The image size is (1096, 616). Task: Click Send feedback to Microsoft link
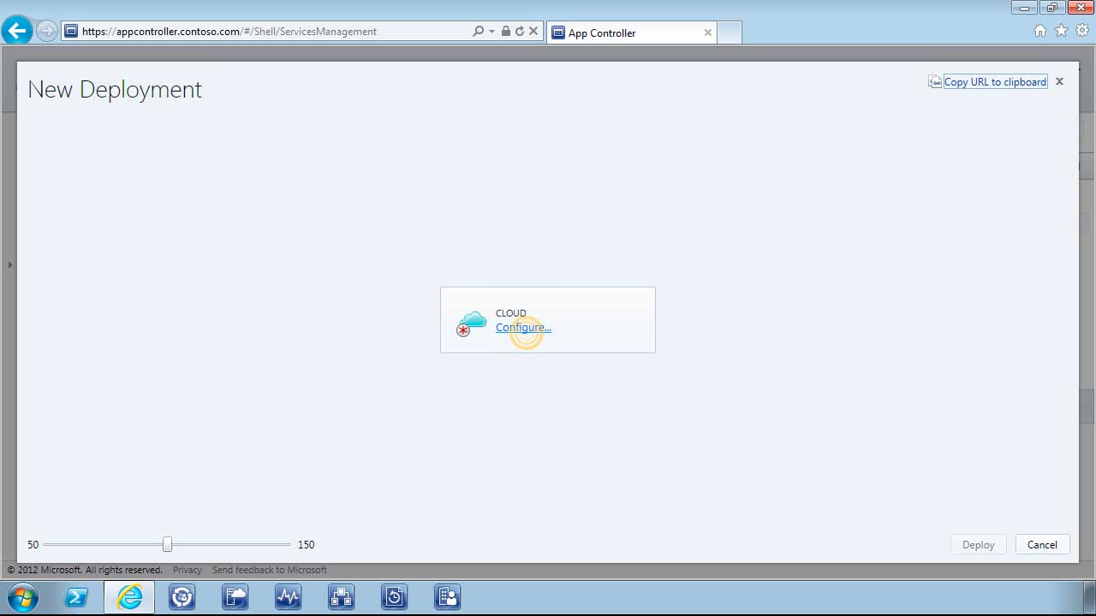coord(270,570)
